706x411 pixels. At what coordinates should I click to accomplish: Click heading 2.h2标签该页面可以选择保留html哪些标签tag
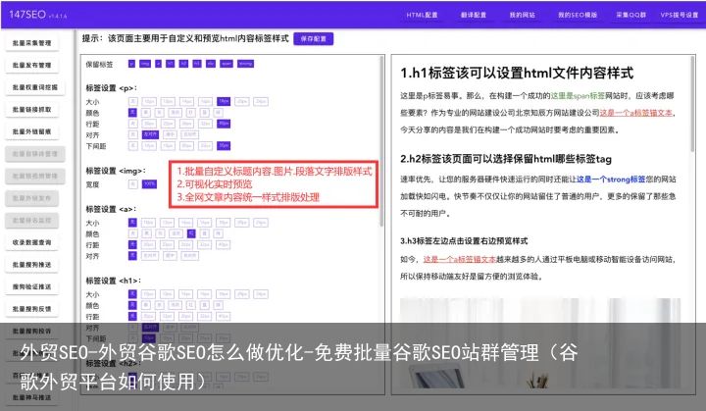pyautogui.click(x=506, y=159)
